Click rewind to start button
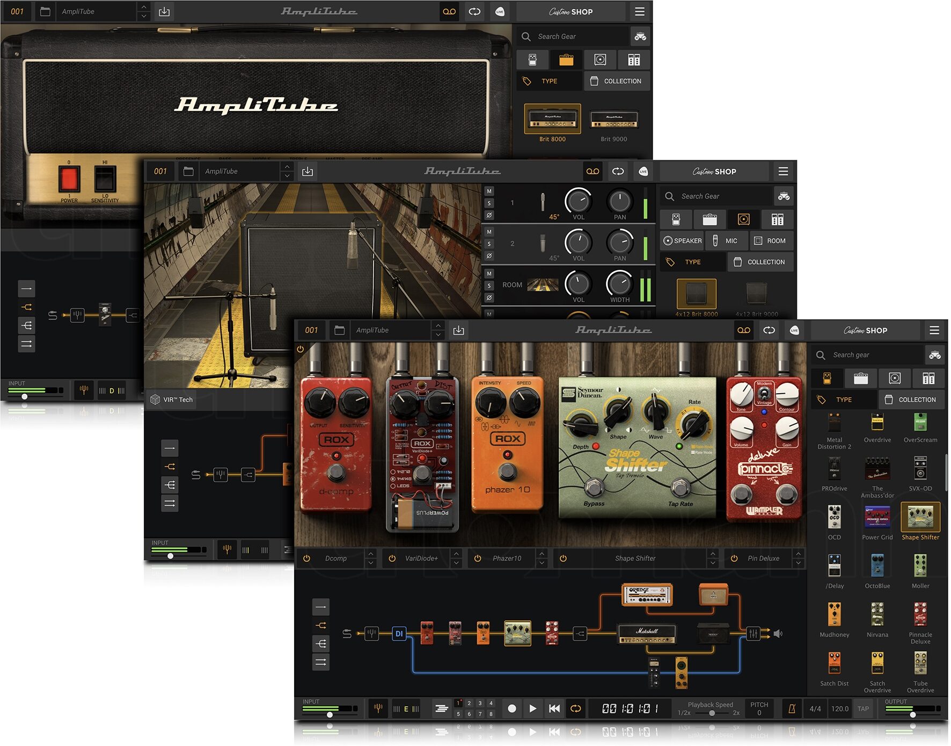The height and width of the screenshot is (746, 951). pos(554,708)
